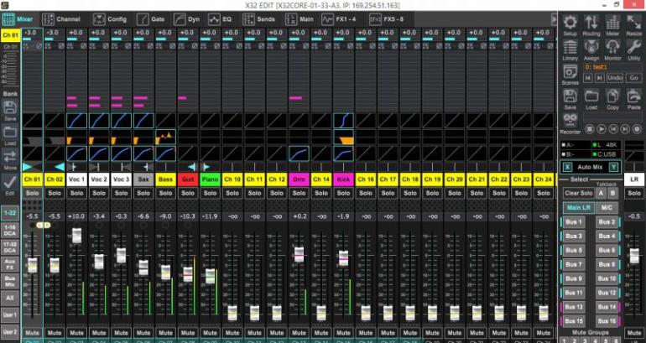The height and width of the screenshot is (343, 646).
Task: Switch to the FX5 - 8 tab
Action: [x=387, y=19]
